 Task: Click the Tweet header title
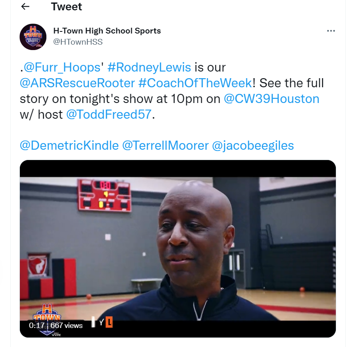(x=66, y=7)
